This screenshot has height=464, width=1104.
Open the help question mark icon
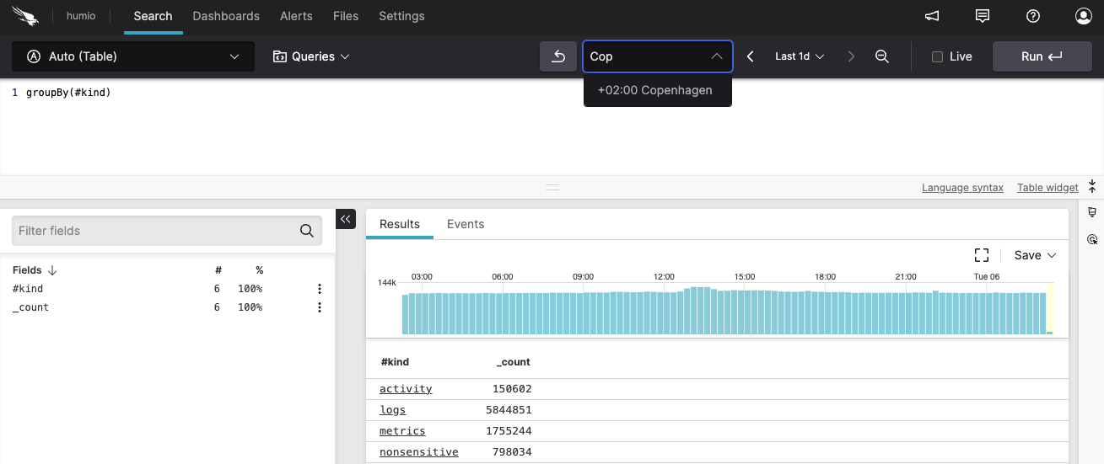[x=1033, y=16]
